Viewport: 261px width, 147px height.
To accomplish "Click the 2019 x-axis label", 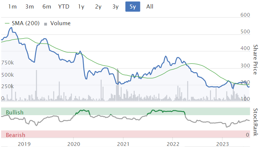I will [24, 144].
